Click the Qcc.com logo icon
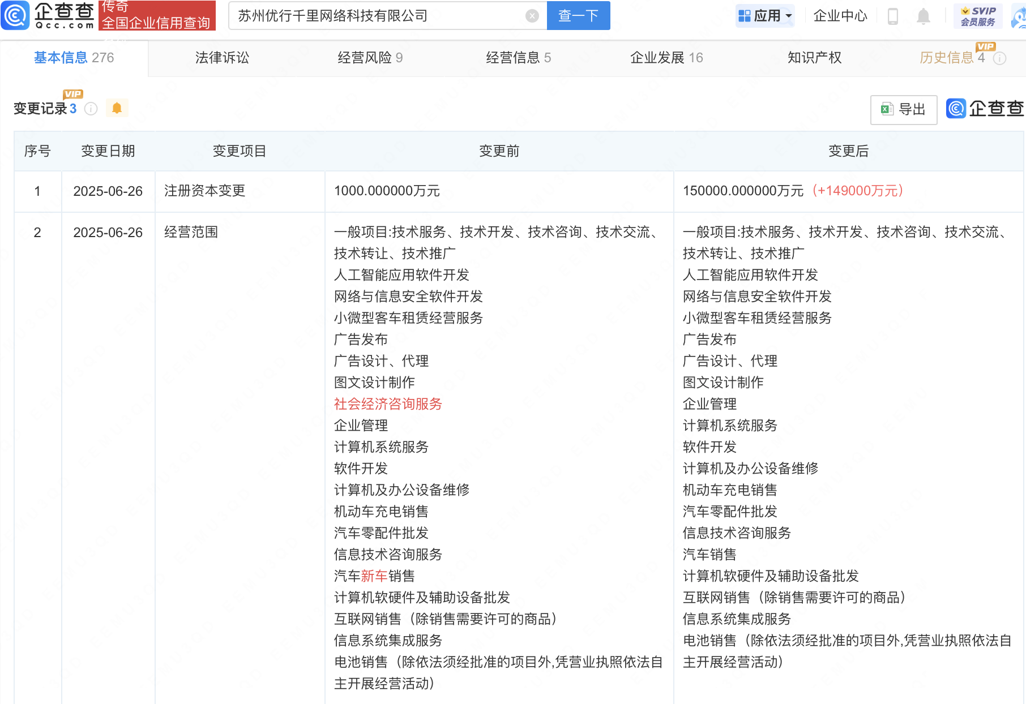Screen dimensions: 1026x704 click(15, 15)
